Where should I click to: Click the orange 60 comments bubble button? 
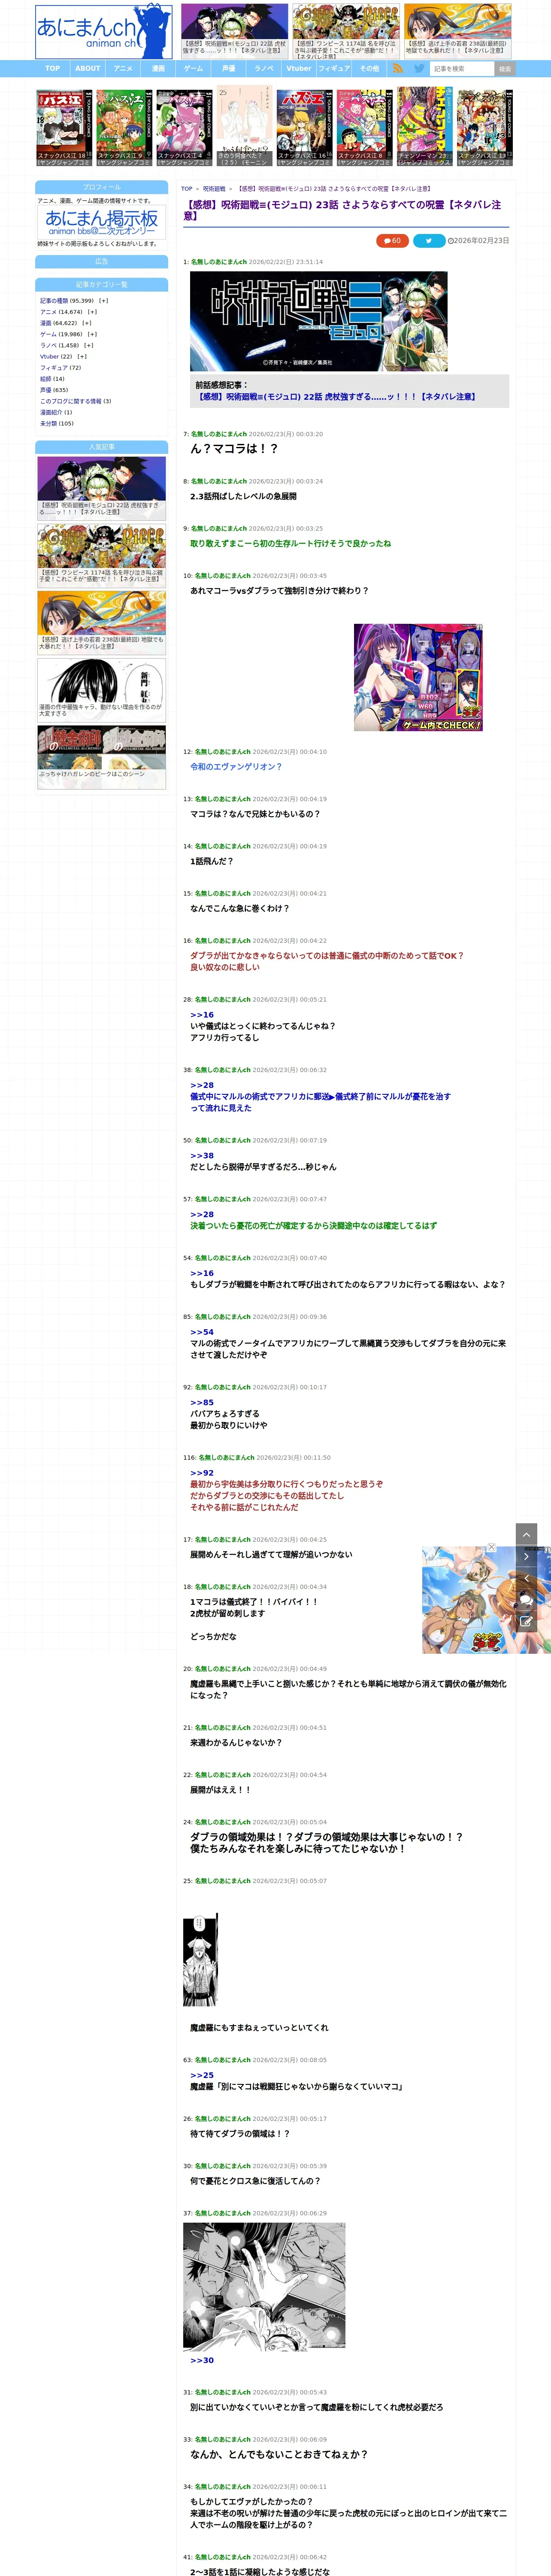[392, 240]
